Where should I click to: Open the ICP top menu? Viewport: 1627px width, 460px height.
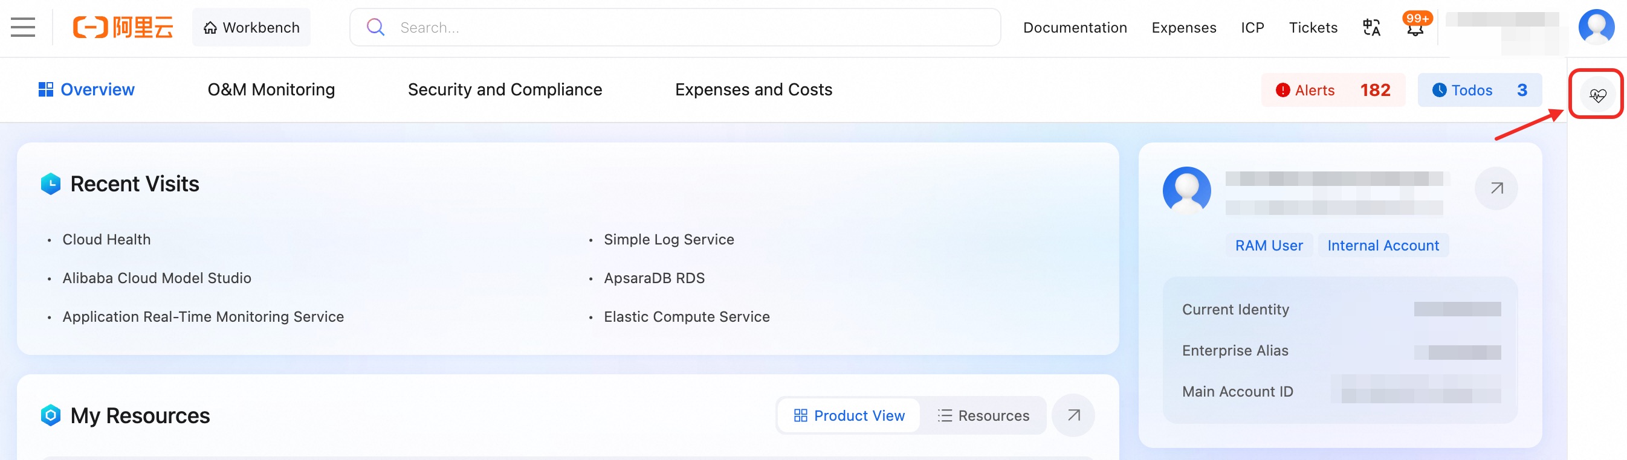[x=1252, y=27]
